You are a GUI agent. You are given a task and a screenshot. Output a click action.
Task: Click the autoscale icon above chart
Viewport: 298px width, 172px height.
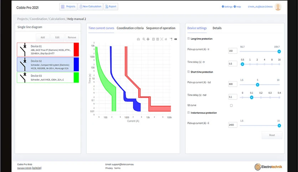pyautogui.click(x=162, y=39)
